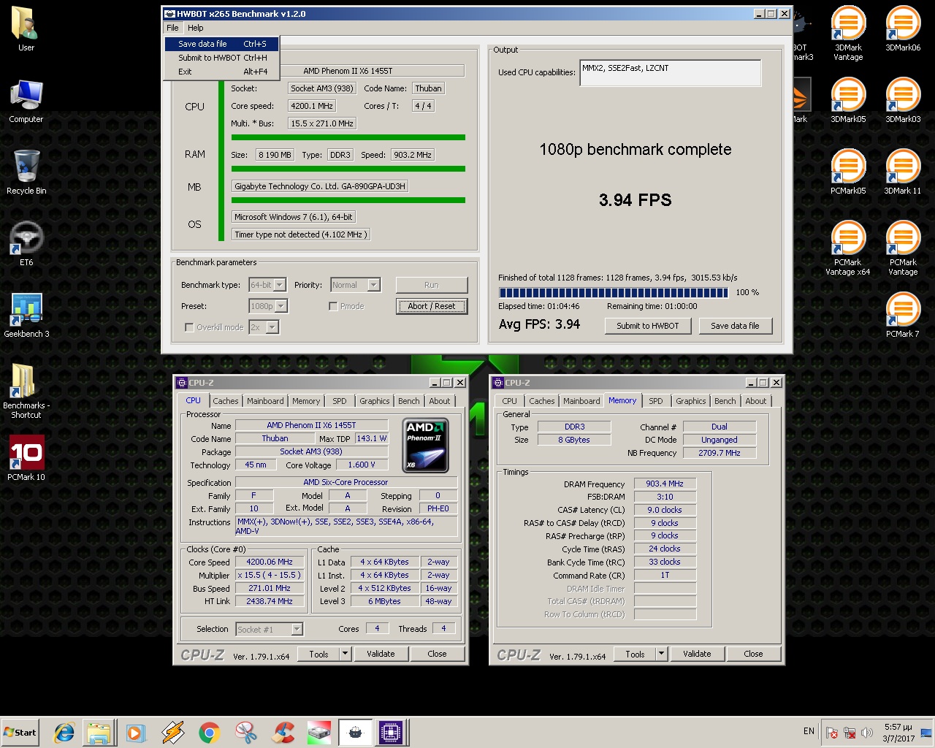
Task: Open CCleaner from the taskbar
Action: tap(283, 732)
